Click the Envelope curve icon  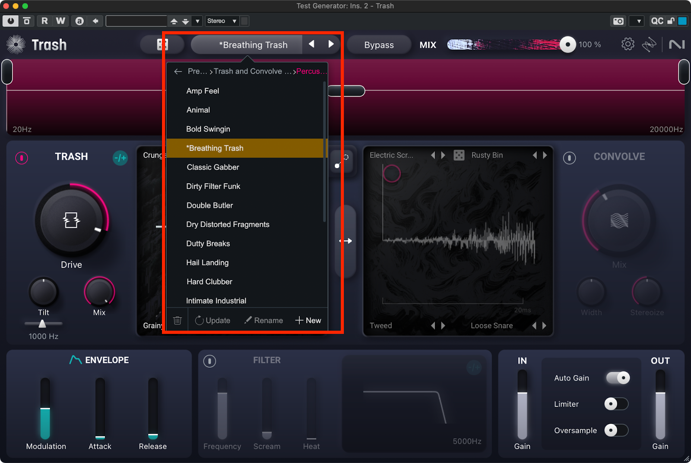[x=76, y=360]
